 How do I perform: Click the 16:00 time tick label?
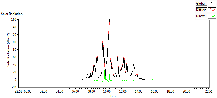coord(155,91)
